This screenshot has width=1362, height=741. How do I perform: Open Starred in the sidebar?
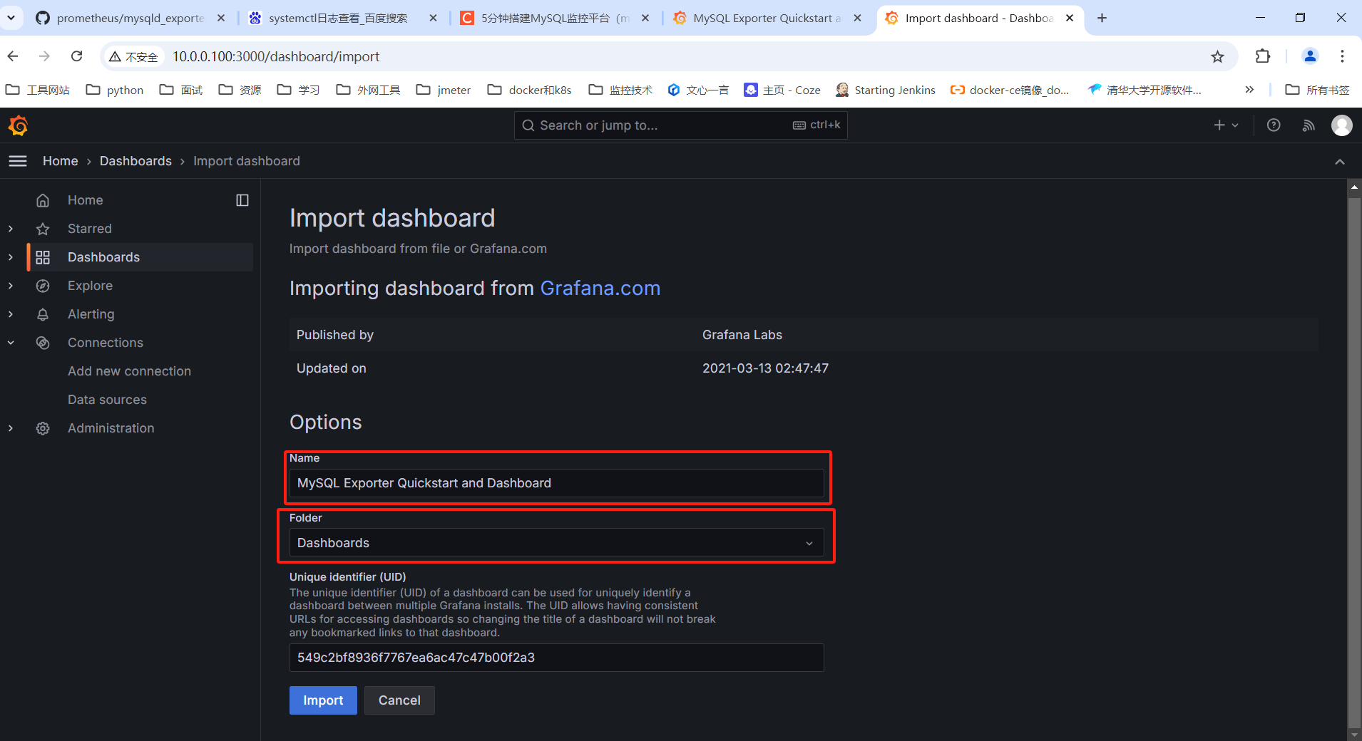tap(90, 229)
